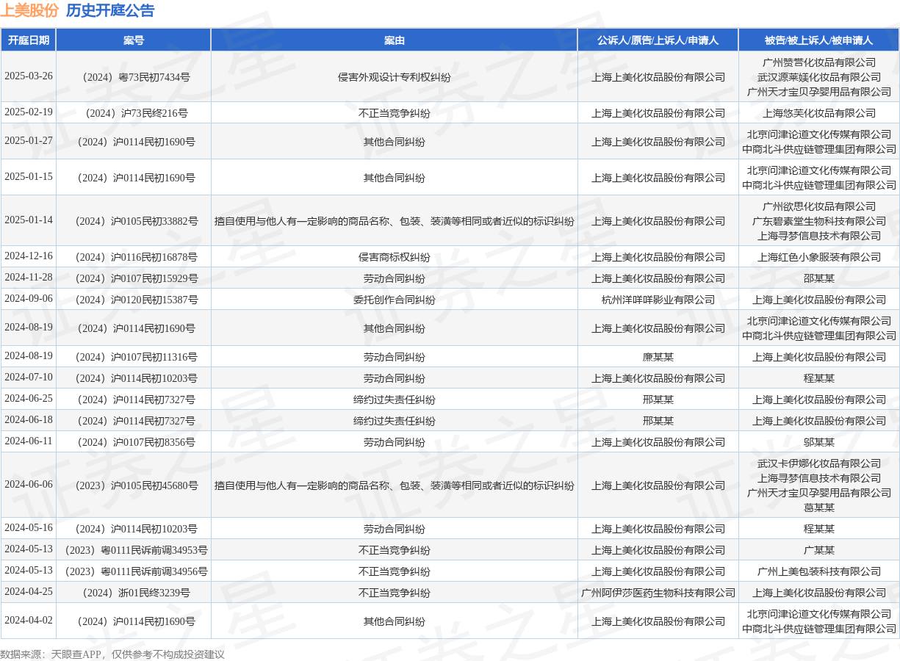The height and width of the screenshot is (661, 900).
Task: Select case number （2024）沪0107民初11316号
Action: [x=134, y=357]
